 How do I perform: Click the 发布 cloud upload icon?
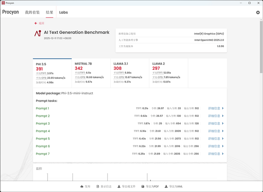[x=82, y=186]
